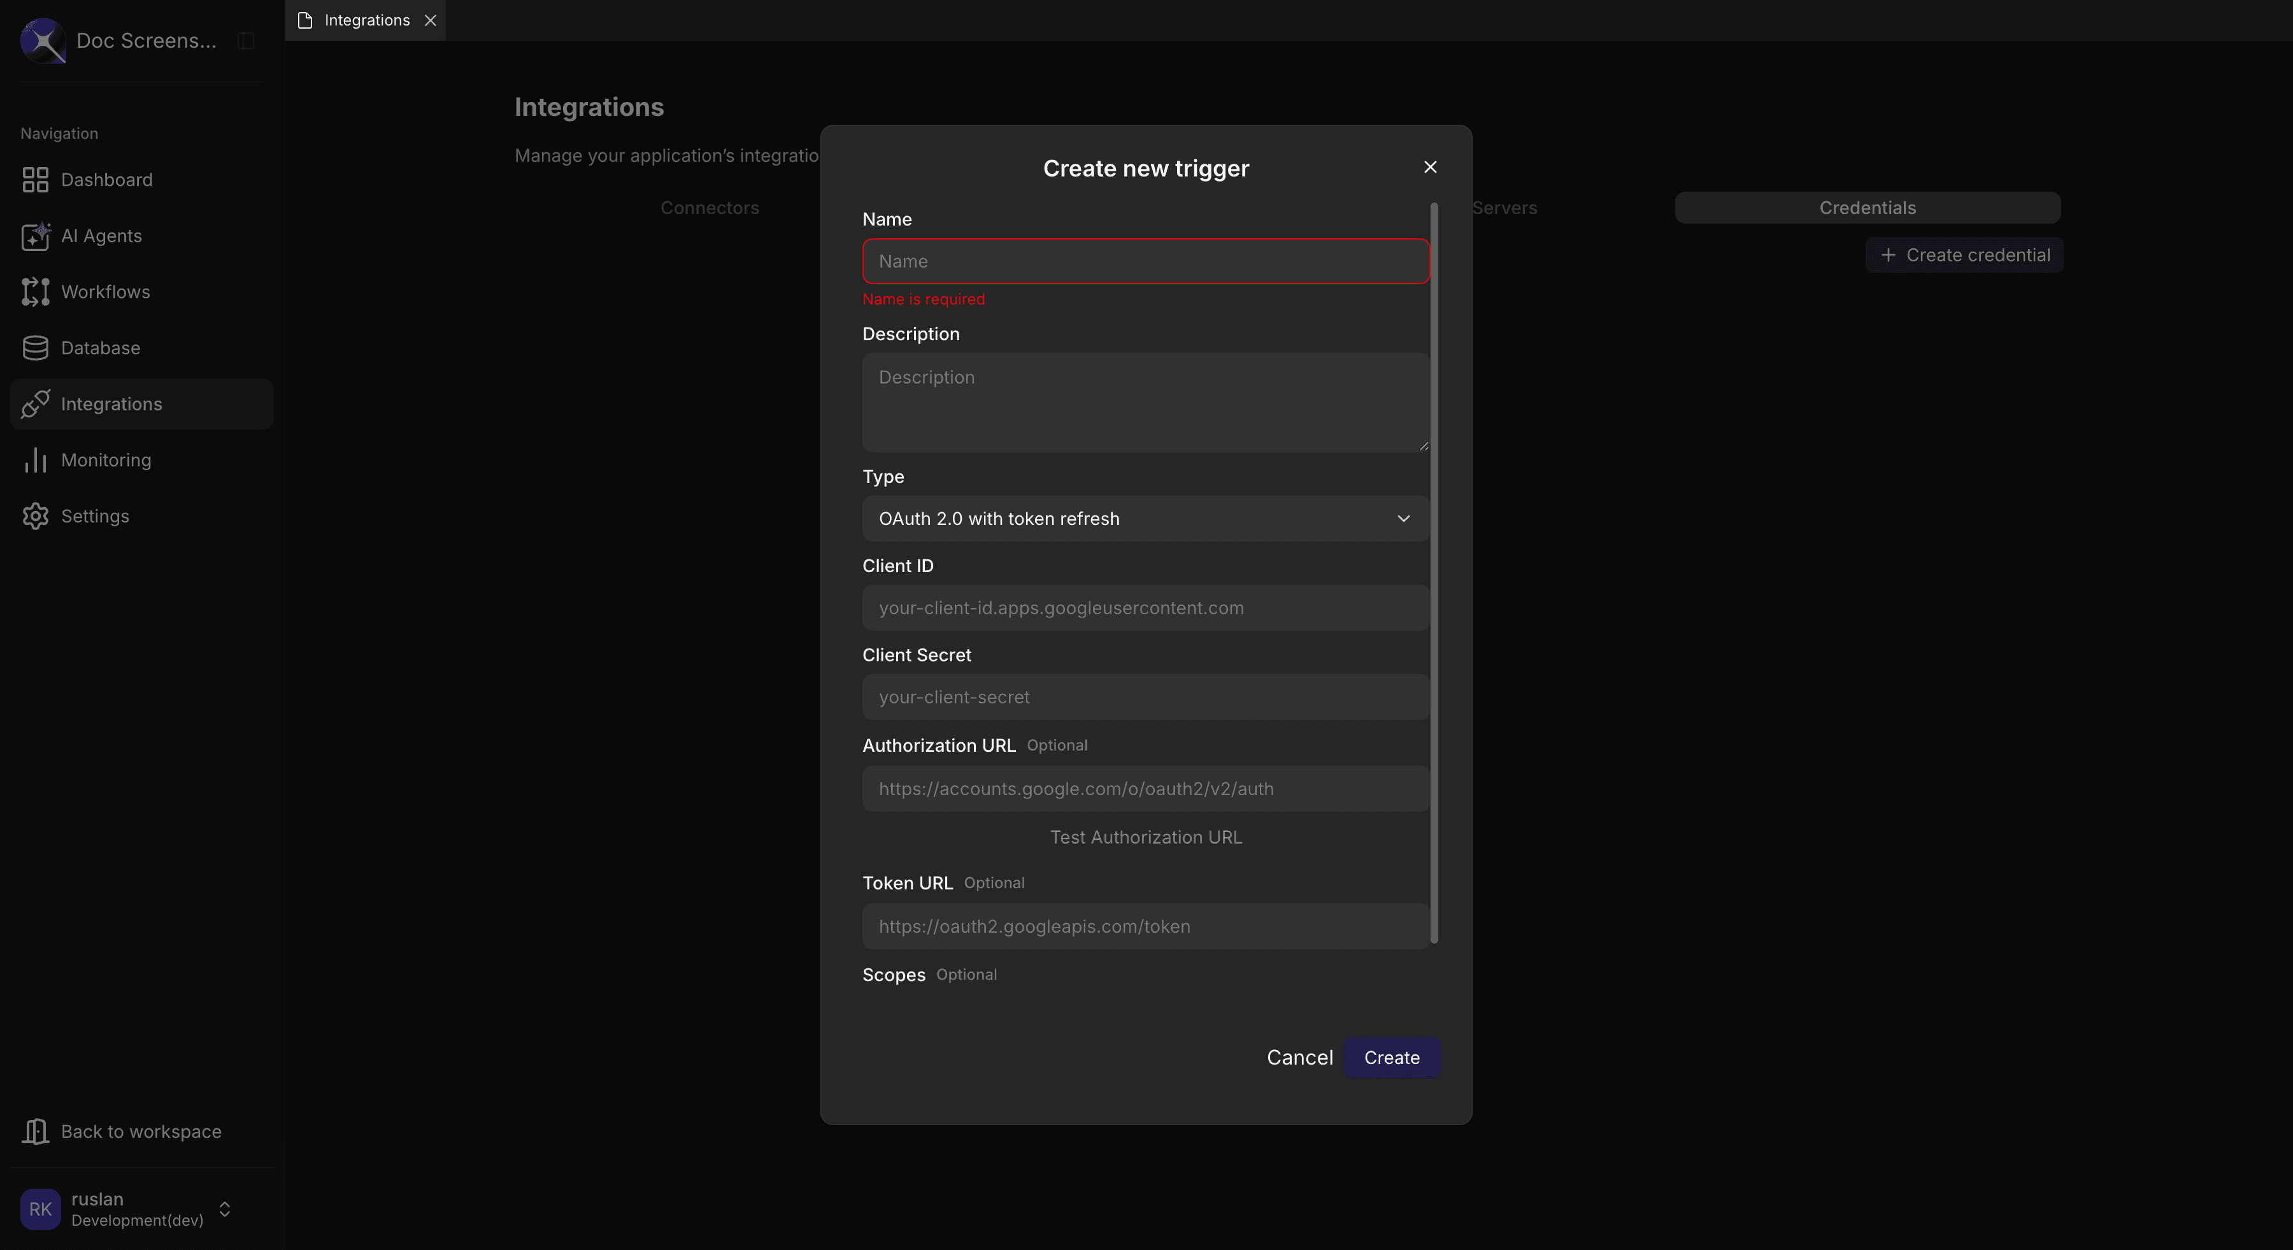The height and width of the screenshot is (1250, 2293).
Task: Expand the Development(dev) workspace switcher
Action: coord(224,1209)
